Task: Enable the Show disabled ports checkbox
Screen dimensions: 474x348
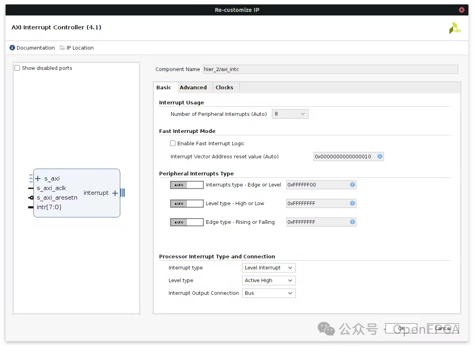Action: 17,68
